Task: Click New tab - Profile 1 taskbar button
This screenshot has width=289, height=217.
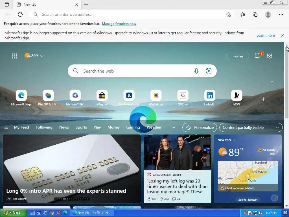Action: 92,213
